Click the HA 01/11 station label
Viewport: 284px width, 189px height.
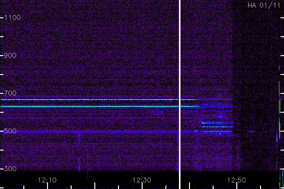pos(264,5)
